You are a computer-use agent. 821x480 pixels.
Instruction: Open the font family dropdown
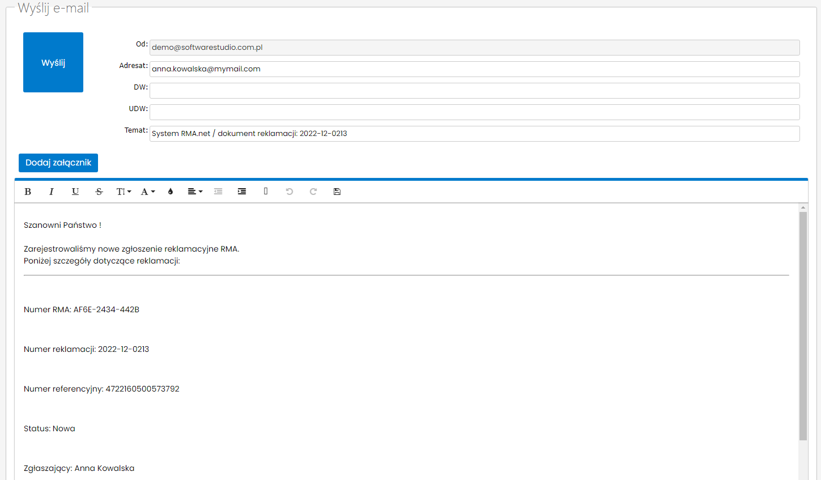[148, 192]
